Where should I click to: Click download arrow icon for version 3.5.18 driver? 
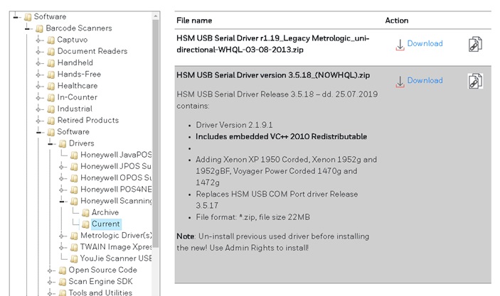[x=400, y=81]
